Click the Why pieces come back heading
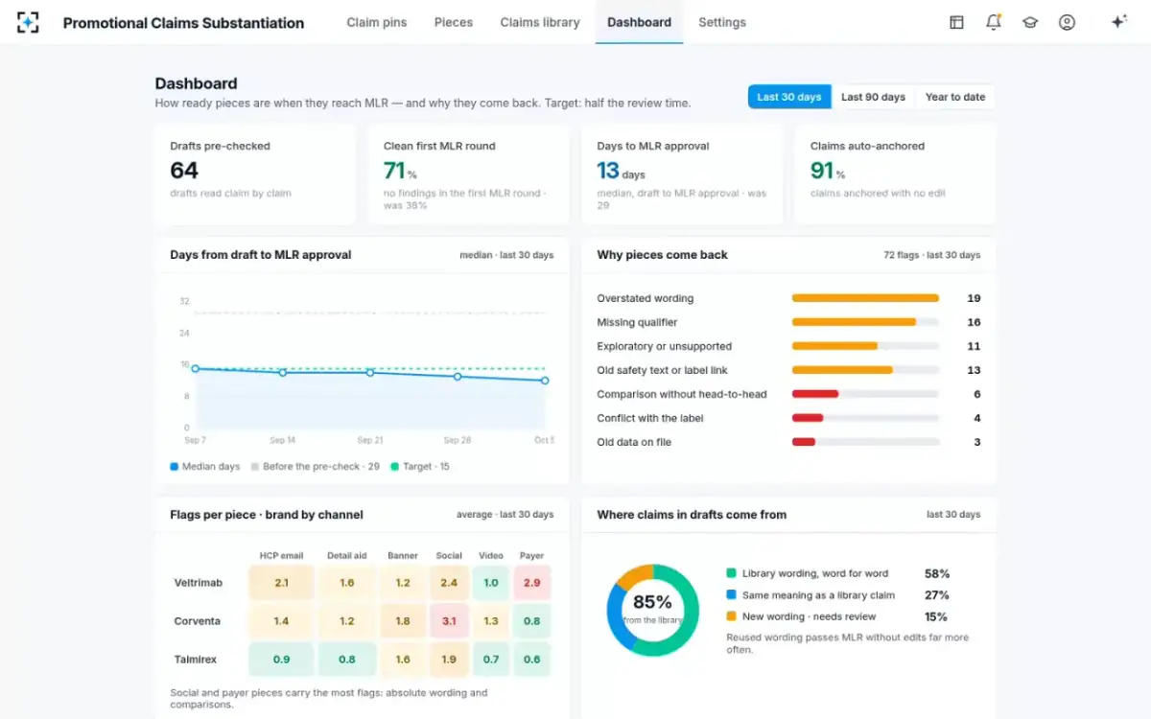The width and height of the screenshot is (1151, 719). [x=662, y=255]
